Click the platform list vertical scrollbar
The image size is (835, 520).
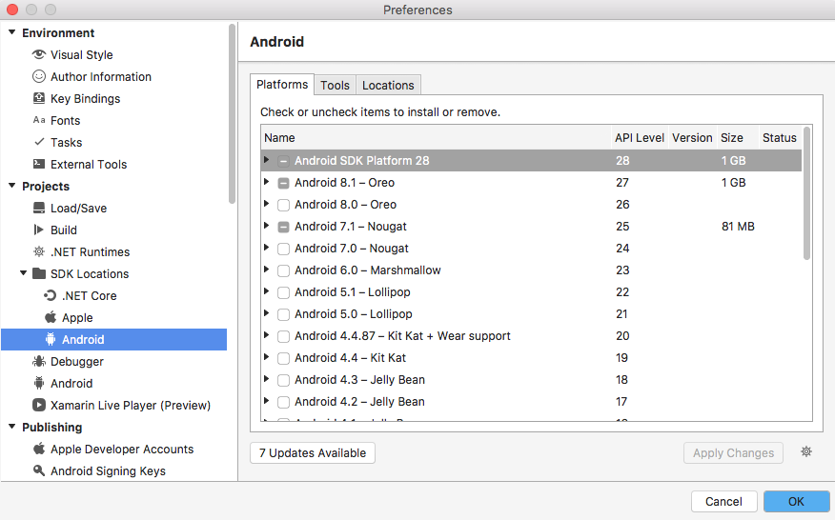tap(806, 193)
